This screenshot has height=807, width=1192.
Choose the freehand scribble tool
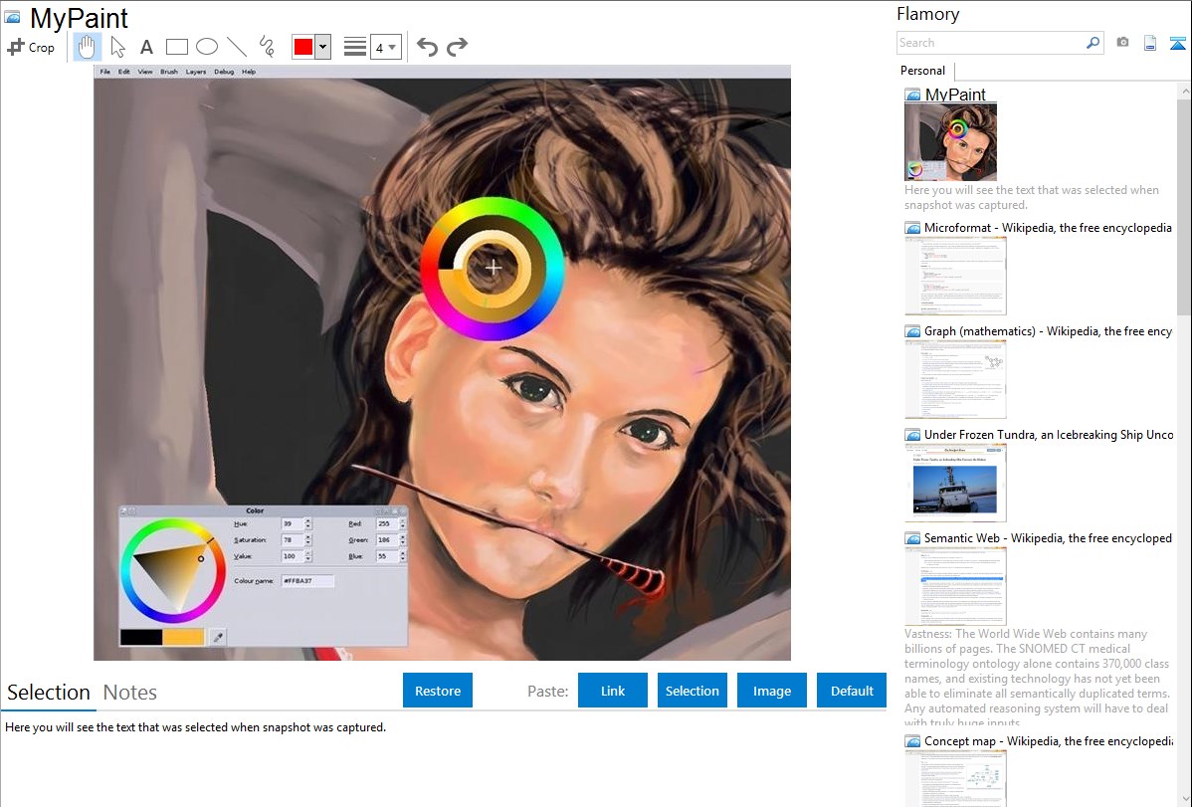coord(267,47)
